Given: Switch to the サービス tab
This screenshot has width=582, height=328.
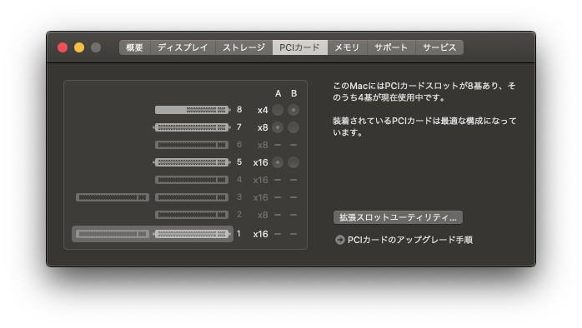Looking at the screenshot, I should (439, 47).
